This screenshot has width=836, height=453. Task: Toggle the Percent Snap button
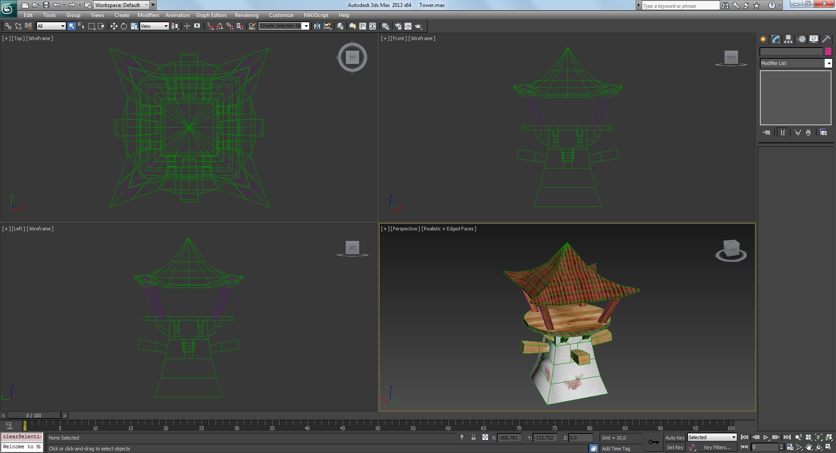click(x=230, y=26)
